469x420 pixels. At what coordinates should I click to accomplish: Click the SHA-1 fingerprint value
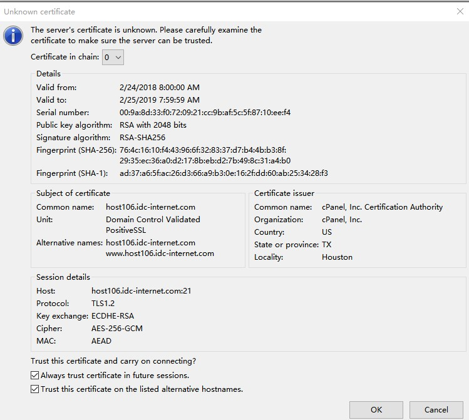224,173
